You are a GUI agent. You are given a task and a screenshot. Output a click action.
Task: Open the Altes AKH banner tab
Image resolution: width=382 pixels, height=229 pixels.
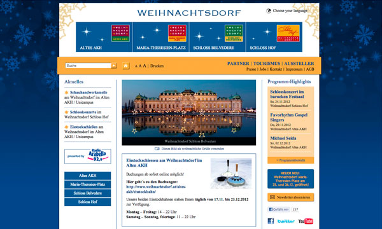[104, 37]
